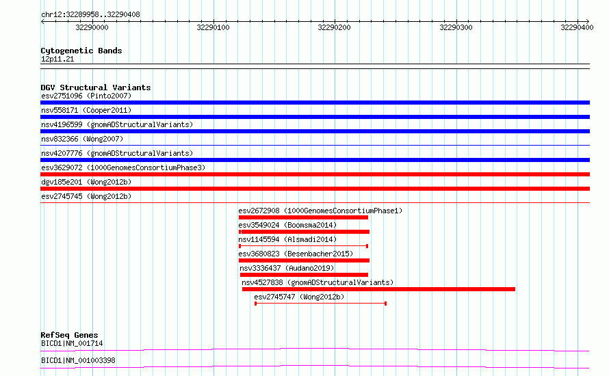The image size is (609, 376).
Task: Click the RefSeq Genes track title
Action: [69, 335]
